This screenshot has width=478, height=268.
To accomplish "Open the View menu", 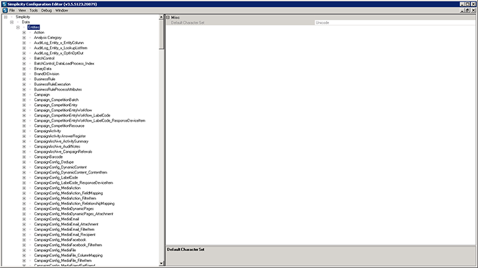I will tap(22, 10).
